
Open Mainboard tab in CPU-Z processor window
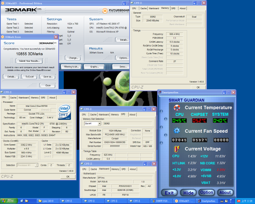pos(24,98)
